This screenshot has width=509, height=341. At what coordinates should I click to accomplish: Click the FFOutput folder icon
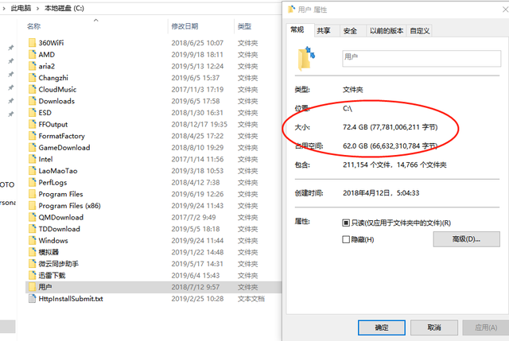(32, 124)
